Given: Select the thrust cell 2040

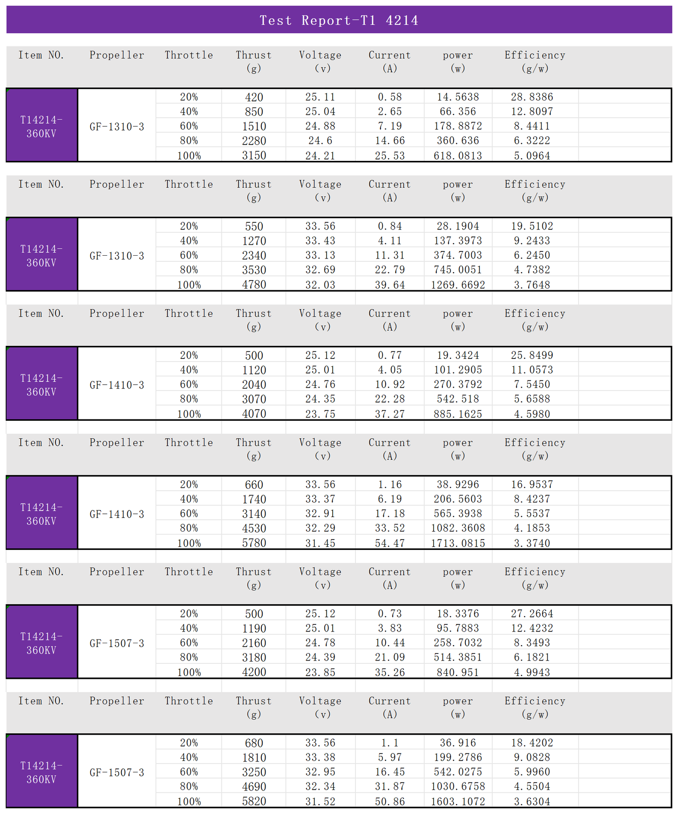Looking at the screenshot, I should point(254,385).
